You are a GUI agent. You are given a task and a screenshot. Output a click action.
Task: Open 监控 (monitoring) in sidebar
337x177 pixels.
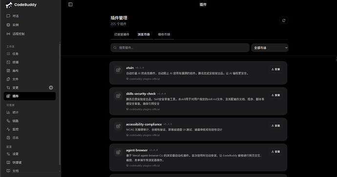click(30, 129)
